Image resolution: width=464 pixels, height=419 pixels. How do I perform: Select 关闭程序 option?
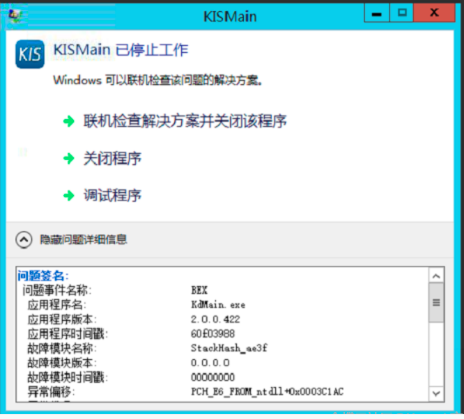(x=112, y=159)
